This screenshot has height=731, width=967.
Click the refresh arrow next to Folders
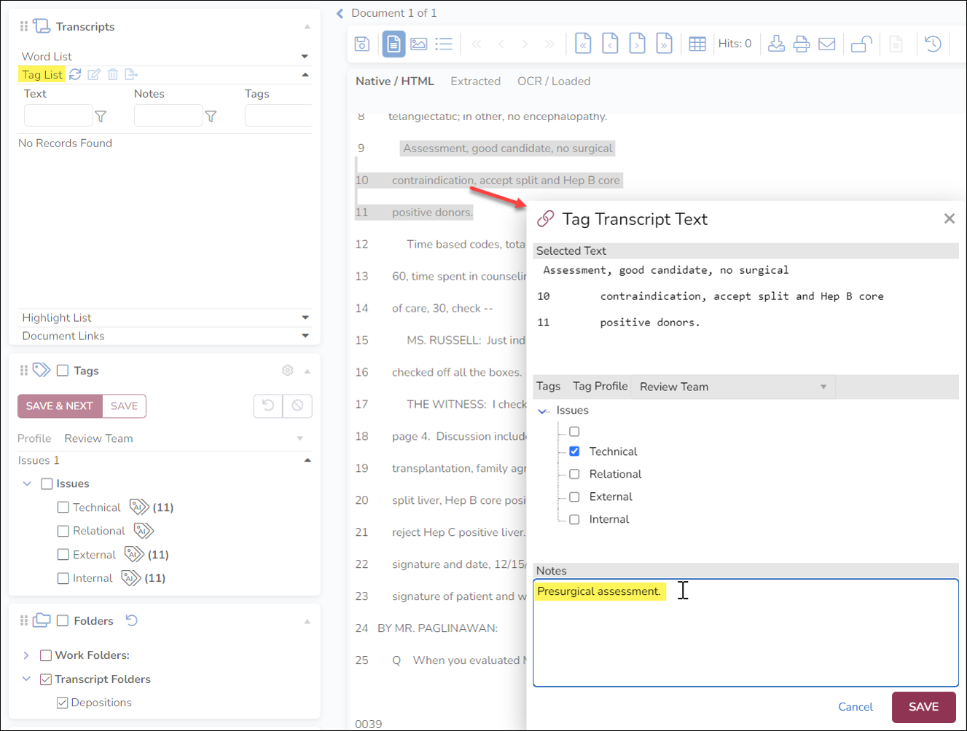coord(132,620)
